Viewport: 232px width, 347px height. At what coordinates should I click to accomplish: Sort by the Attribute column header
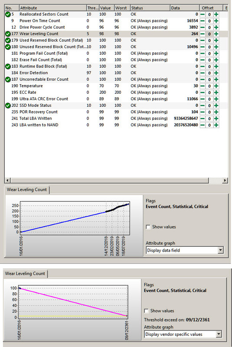[x=52, y=8]
